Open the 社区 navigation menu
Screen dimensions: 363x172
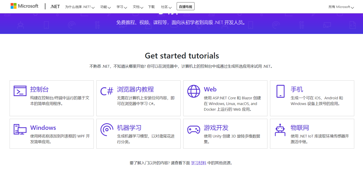pos(166,7)
